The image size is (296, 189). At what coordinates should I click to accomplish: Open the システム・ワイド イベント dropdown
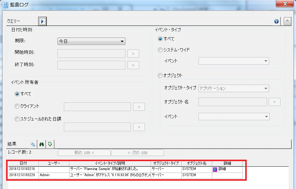[x=234, y=61]
